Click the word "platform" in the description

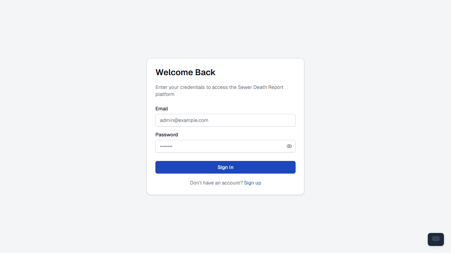coord(165,94)
